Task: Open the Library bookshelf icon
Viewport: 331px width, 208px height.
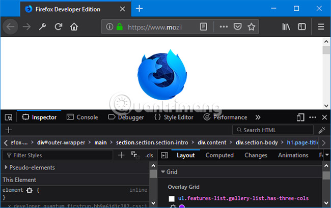Action: click(x=286, y=27)
